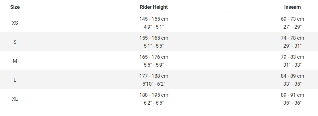The width and height of the screenshot is (318, 116).
Task: Click the Inseam column header
Action: point(292,7)
